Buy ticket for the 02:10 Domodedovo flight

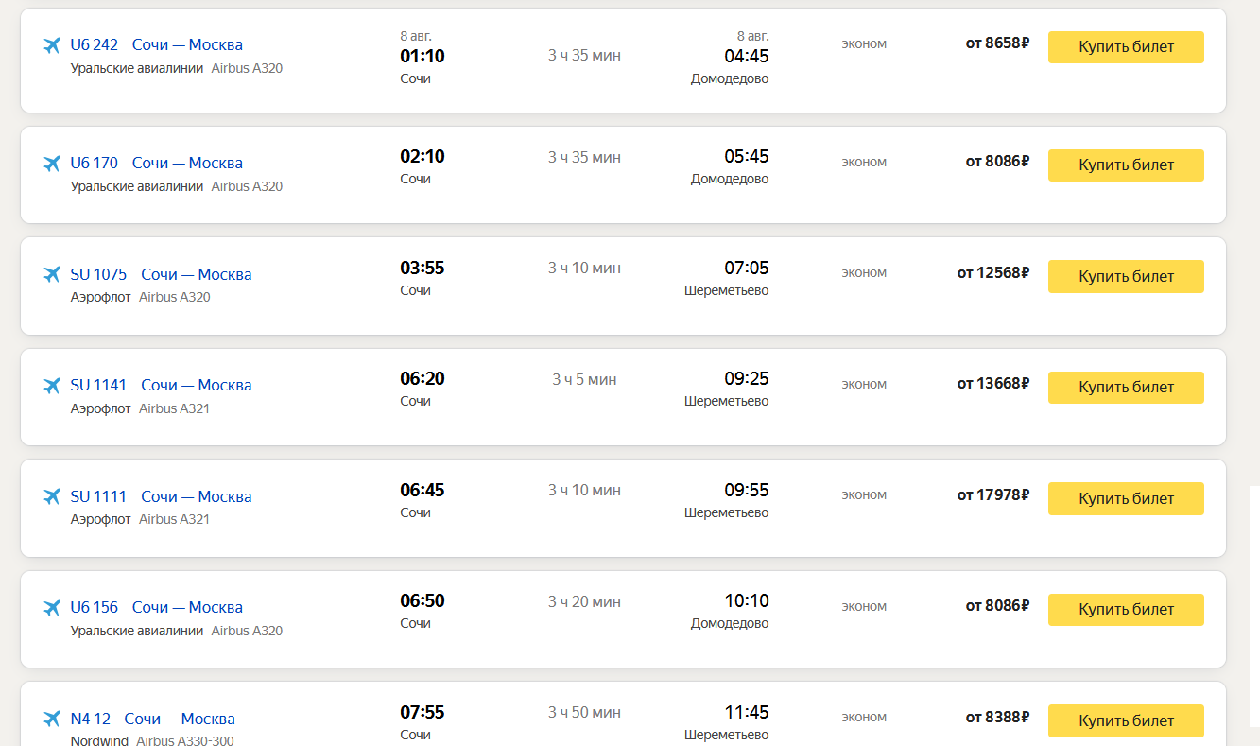click(1126, 165)
